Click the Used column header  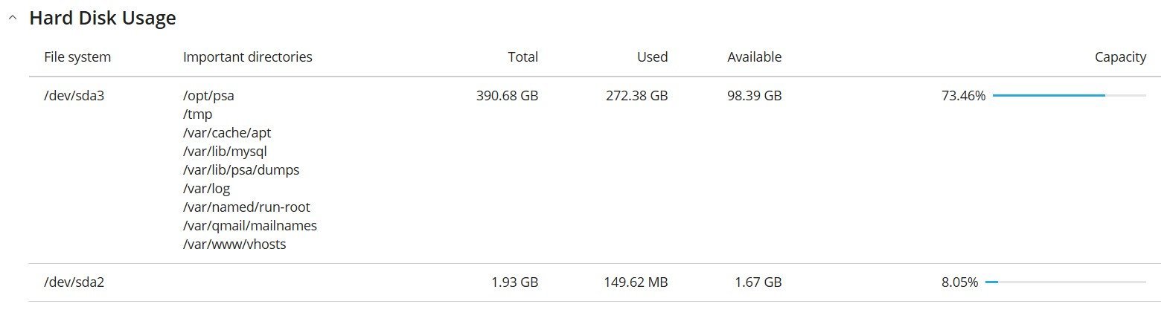(653, 56)
